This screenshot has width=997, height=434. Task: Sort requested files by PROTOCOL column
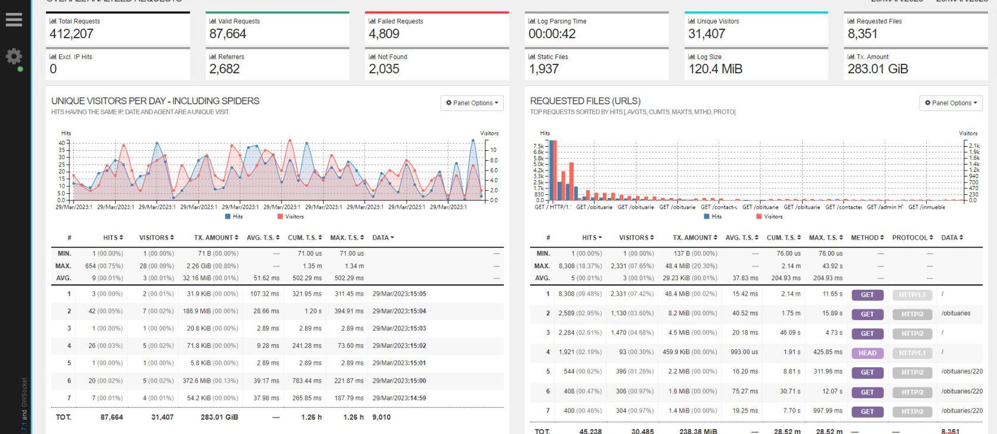[913, 237]
